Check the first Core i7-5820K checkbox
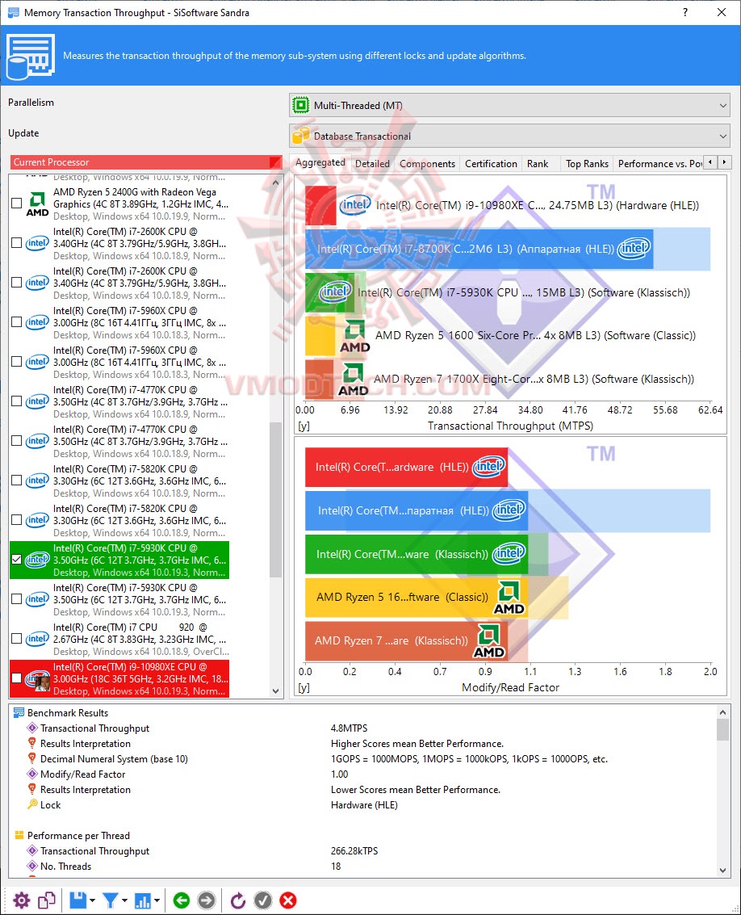This screenshot has height=915, width=741. [17, 481]
